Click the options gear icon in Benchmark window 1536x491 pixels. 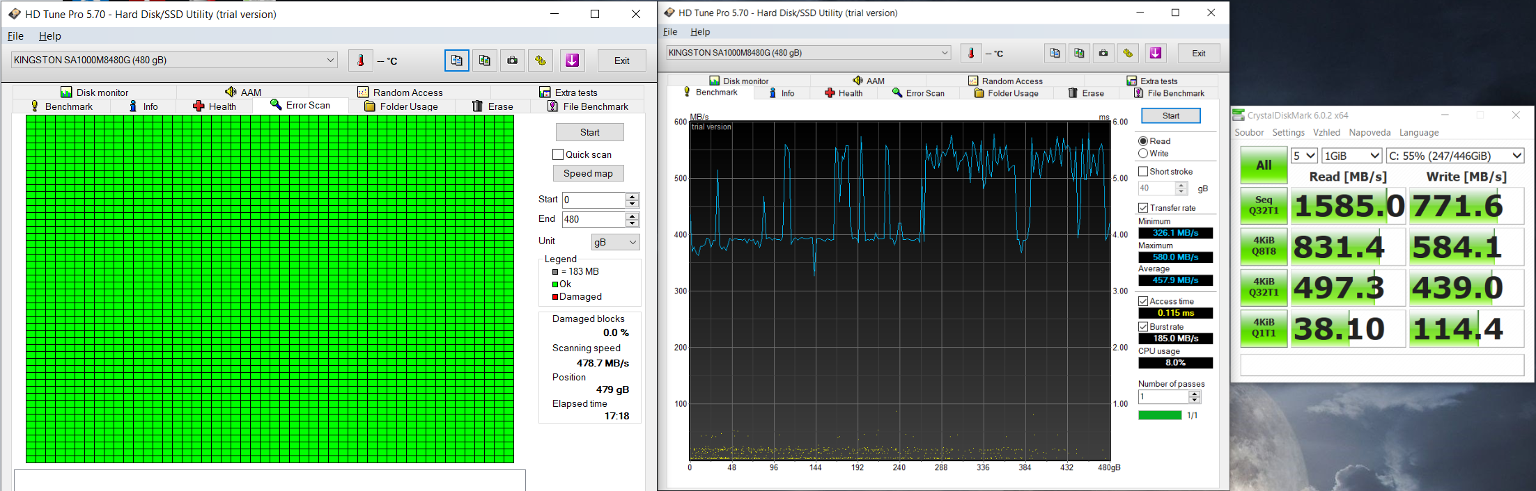tap(1128, 53)
